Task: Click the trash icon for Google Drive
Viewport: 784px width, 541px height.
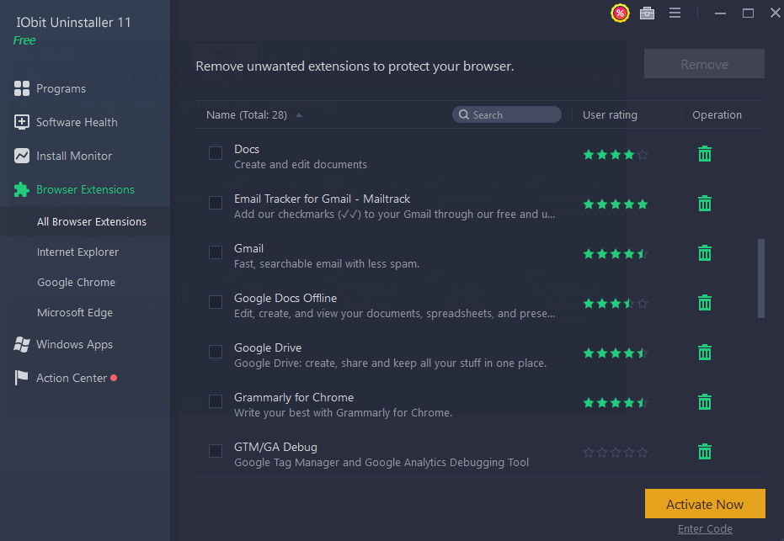Action: click(705, 353)
